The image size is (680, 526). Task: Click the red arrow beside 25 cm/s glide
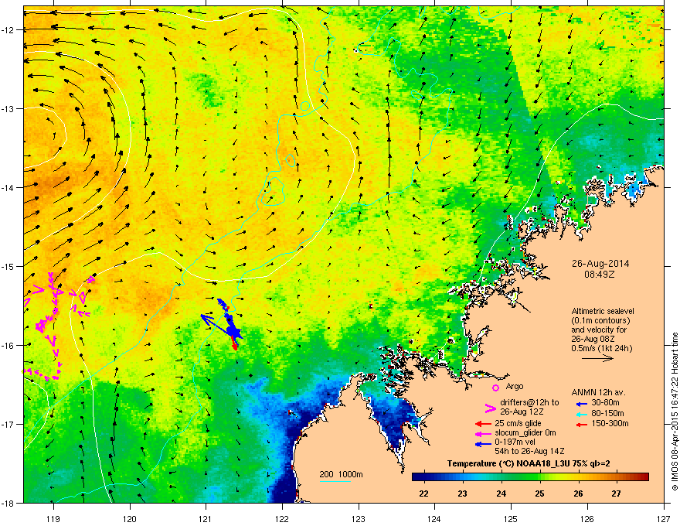[483, 424]
